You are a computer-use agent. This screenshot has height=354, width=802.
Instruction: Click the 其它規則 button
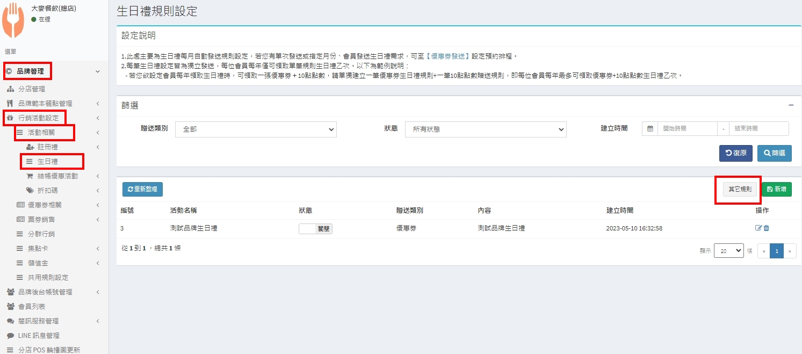740,189
